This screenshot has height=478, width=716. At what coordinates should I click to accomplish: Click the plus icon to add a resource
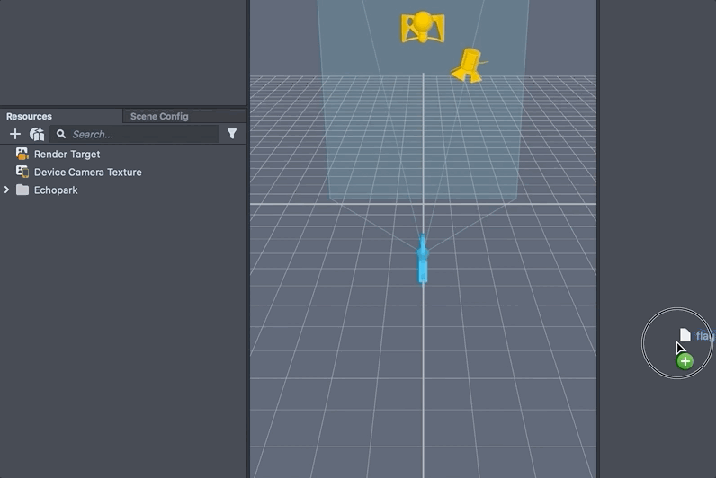tap(15, 134)
